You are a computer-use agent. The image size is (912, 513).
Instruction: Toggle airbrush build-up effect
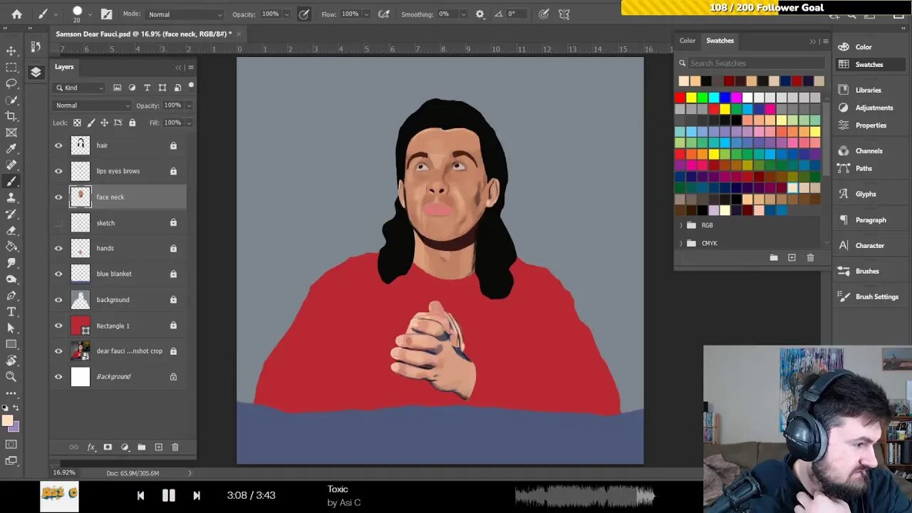pos(384,14)
